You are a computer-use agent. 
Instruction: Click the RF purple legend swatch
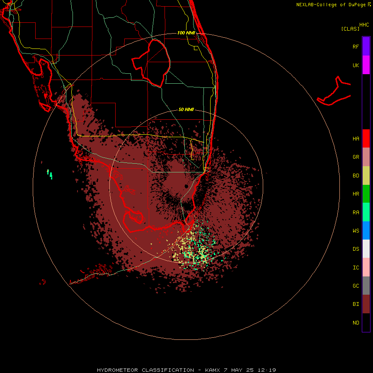click(x=366, y=46)
